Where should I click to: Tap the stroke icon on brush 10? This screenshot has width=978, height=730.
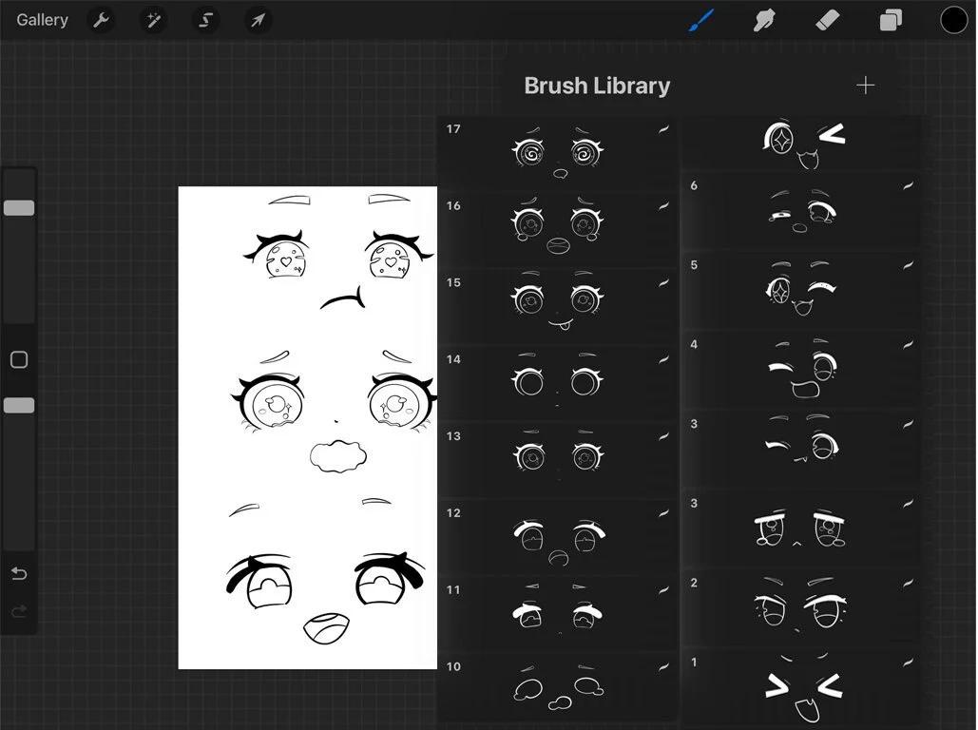coord(663,667)
